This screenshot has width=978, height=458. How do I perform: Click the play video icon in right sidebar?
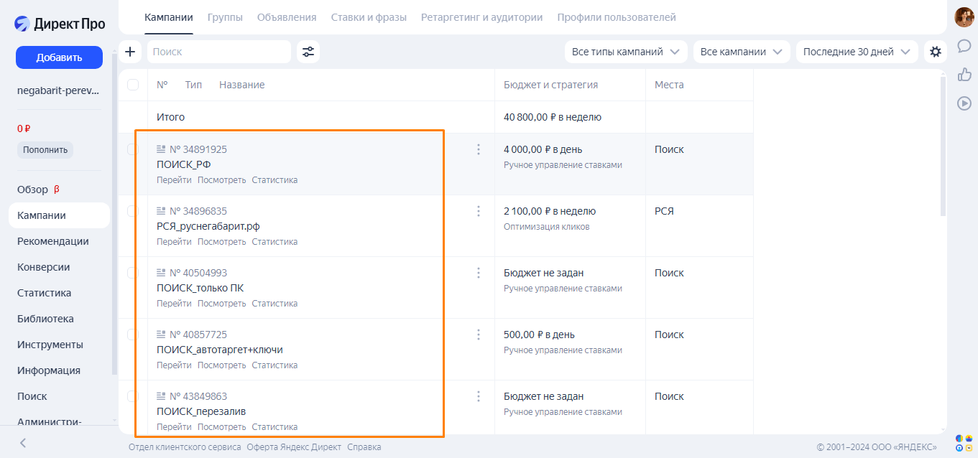[x=964, y=103]
